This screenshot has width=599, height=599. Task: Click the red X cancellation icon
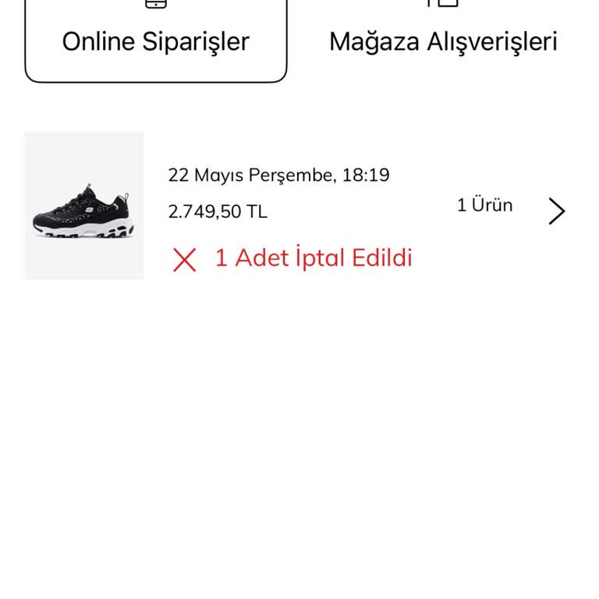[x=184, y=260]
